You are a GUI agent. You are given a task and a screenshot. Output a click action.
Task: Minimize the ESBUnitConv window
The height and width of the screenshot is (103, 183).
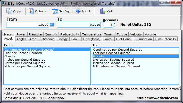[162, 2]
